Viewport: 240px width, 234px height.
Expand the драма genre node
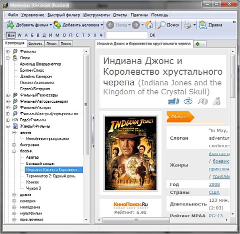[14, 195]
